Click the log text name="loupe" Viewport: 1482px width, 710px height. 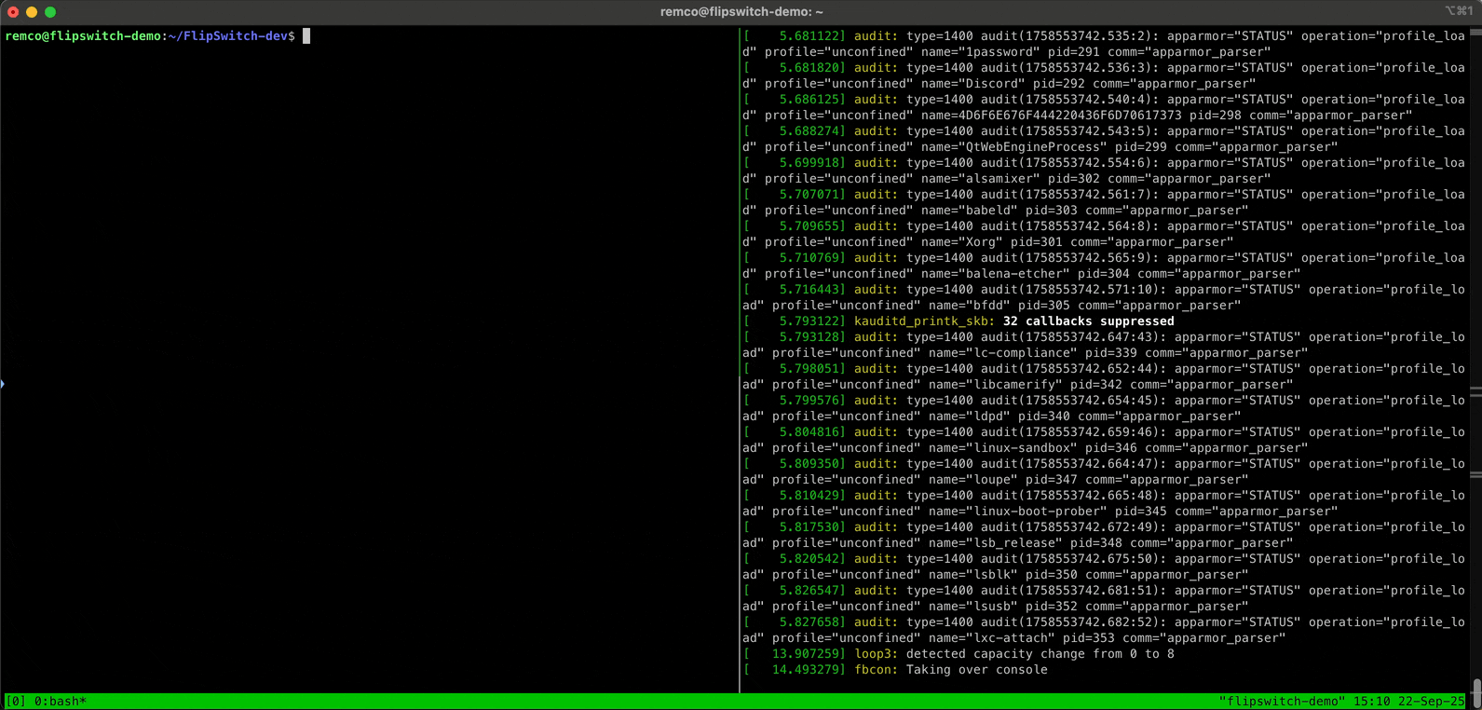click(973, 480)
